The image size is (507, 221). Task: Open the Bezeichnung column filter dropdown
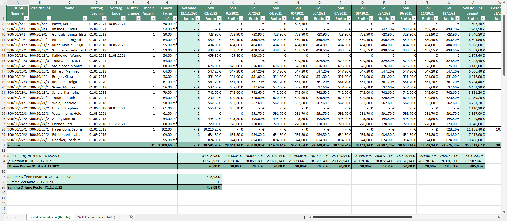(49, 18)
